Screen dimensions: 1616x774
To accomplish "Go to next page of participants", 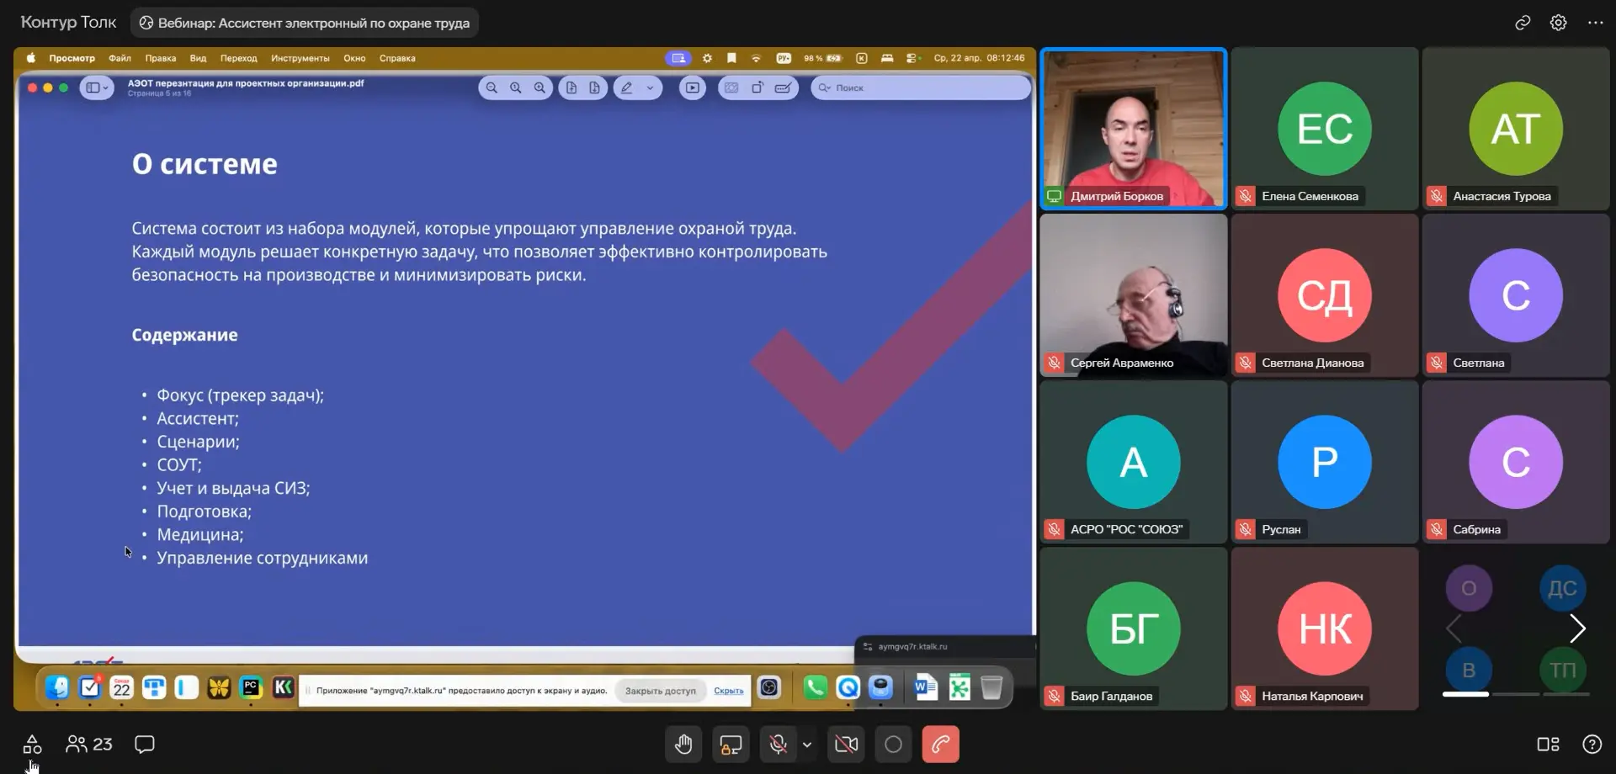I will (x=1578, y=628).
